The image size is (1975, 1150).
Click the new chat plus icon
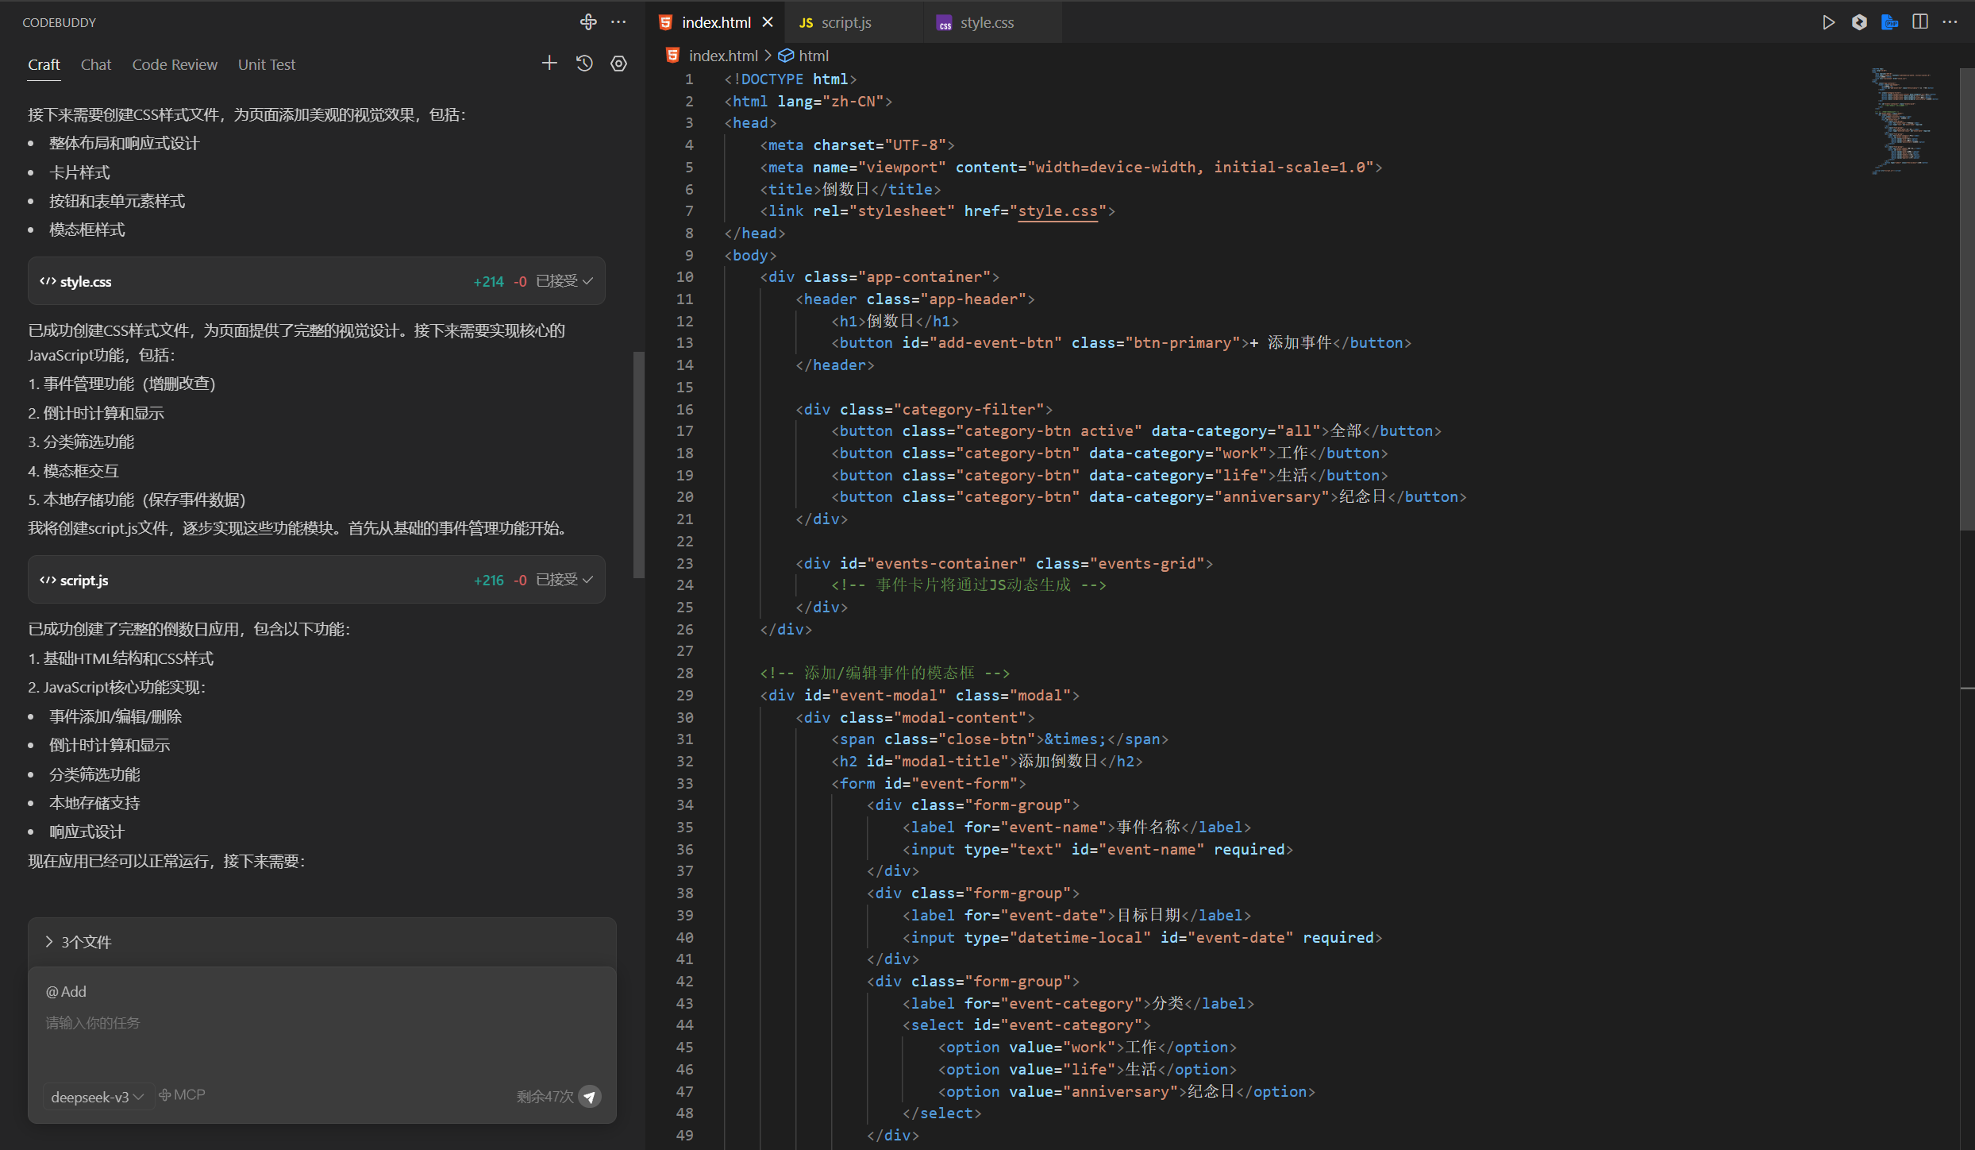pyautogui.click(x=549, y=64)
